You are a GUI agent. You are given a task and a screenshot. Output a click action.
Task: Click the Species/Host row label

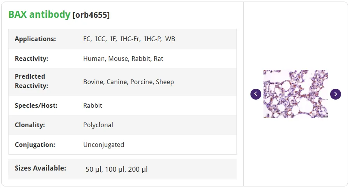click(x=36, y=105)
